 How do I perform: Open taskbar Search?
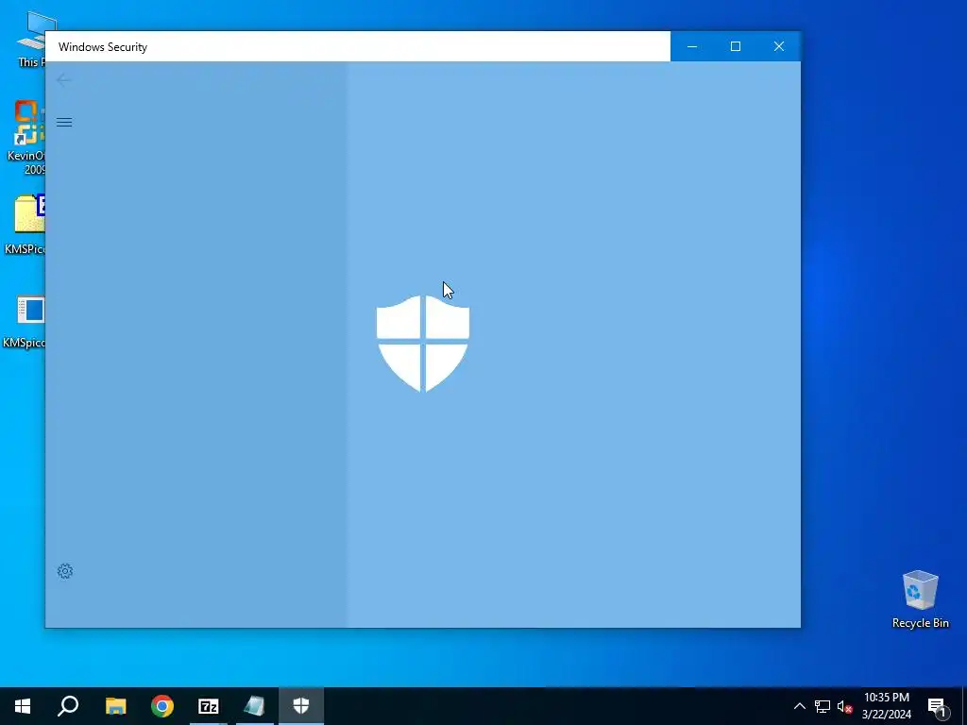pyautogui.click(x=68, y=706)
